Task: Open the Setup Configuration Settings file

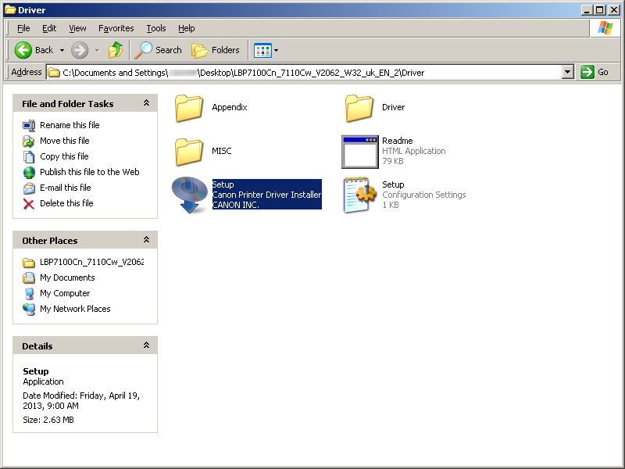Action: (359, 195)
